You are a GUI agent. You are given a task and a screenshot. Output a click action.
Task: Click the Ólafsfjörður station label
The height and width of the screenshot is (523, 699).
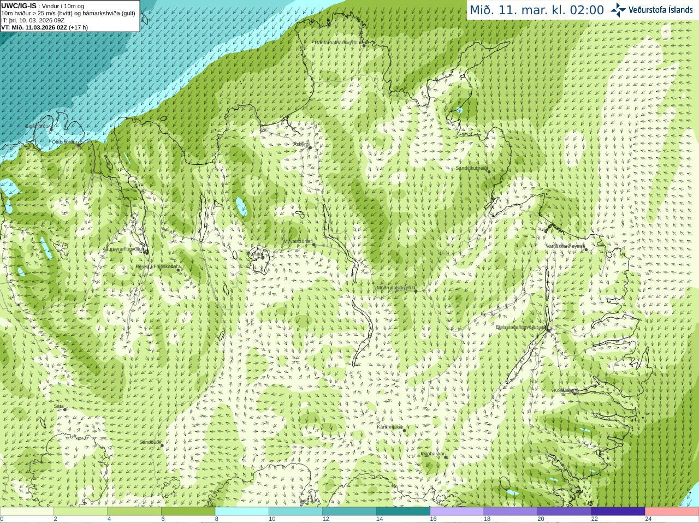(64, 142)
